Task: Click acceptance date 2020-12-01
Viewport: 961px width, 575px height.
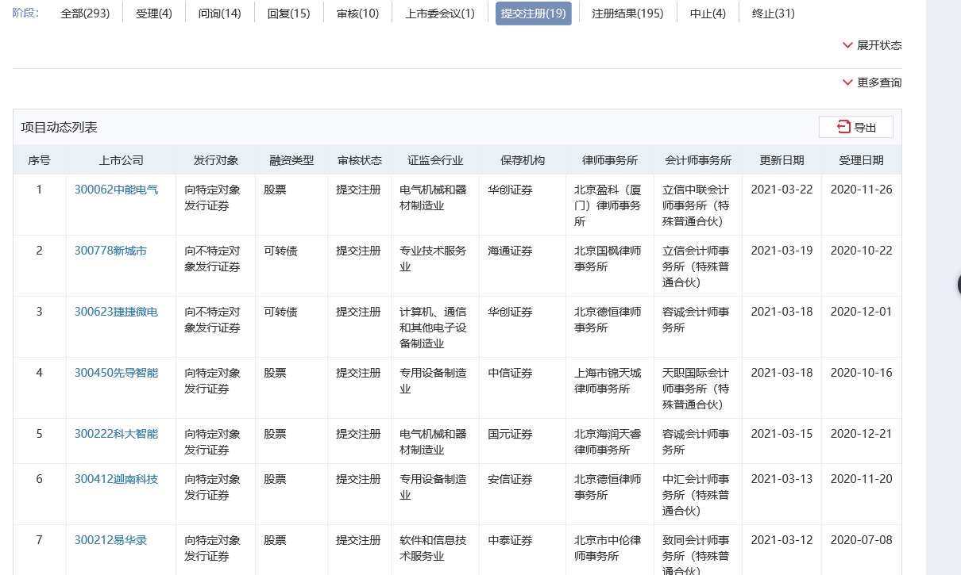Action: pyautogui.click(x=862, y=312)
